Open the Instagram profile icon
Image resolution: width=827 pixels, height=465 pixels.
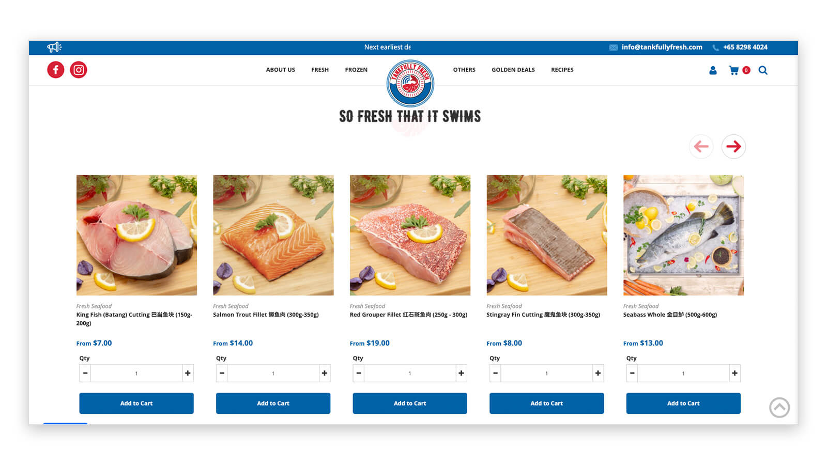(79, 70)
